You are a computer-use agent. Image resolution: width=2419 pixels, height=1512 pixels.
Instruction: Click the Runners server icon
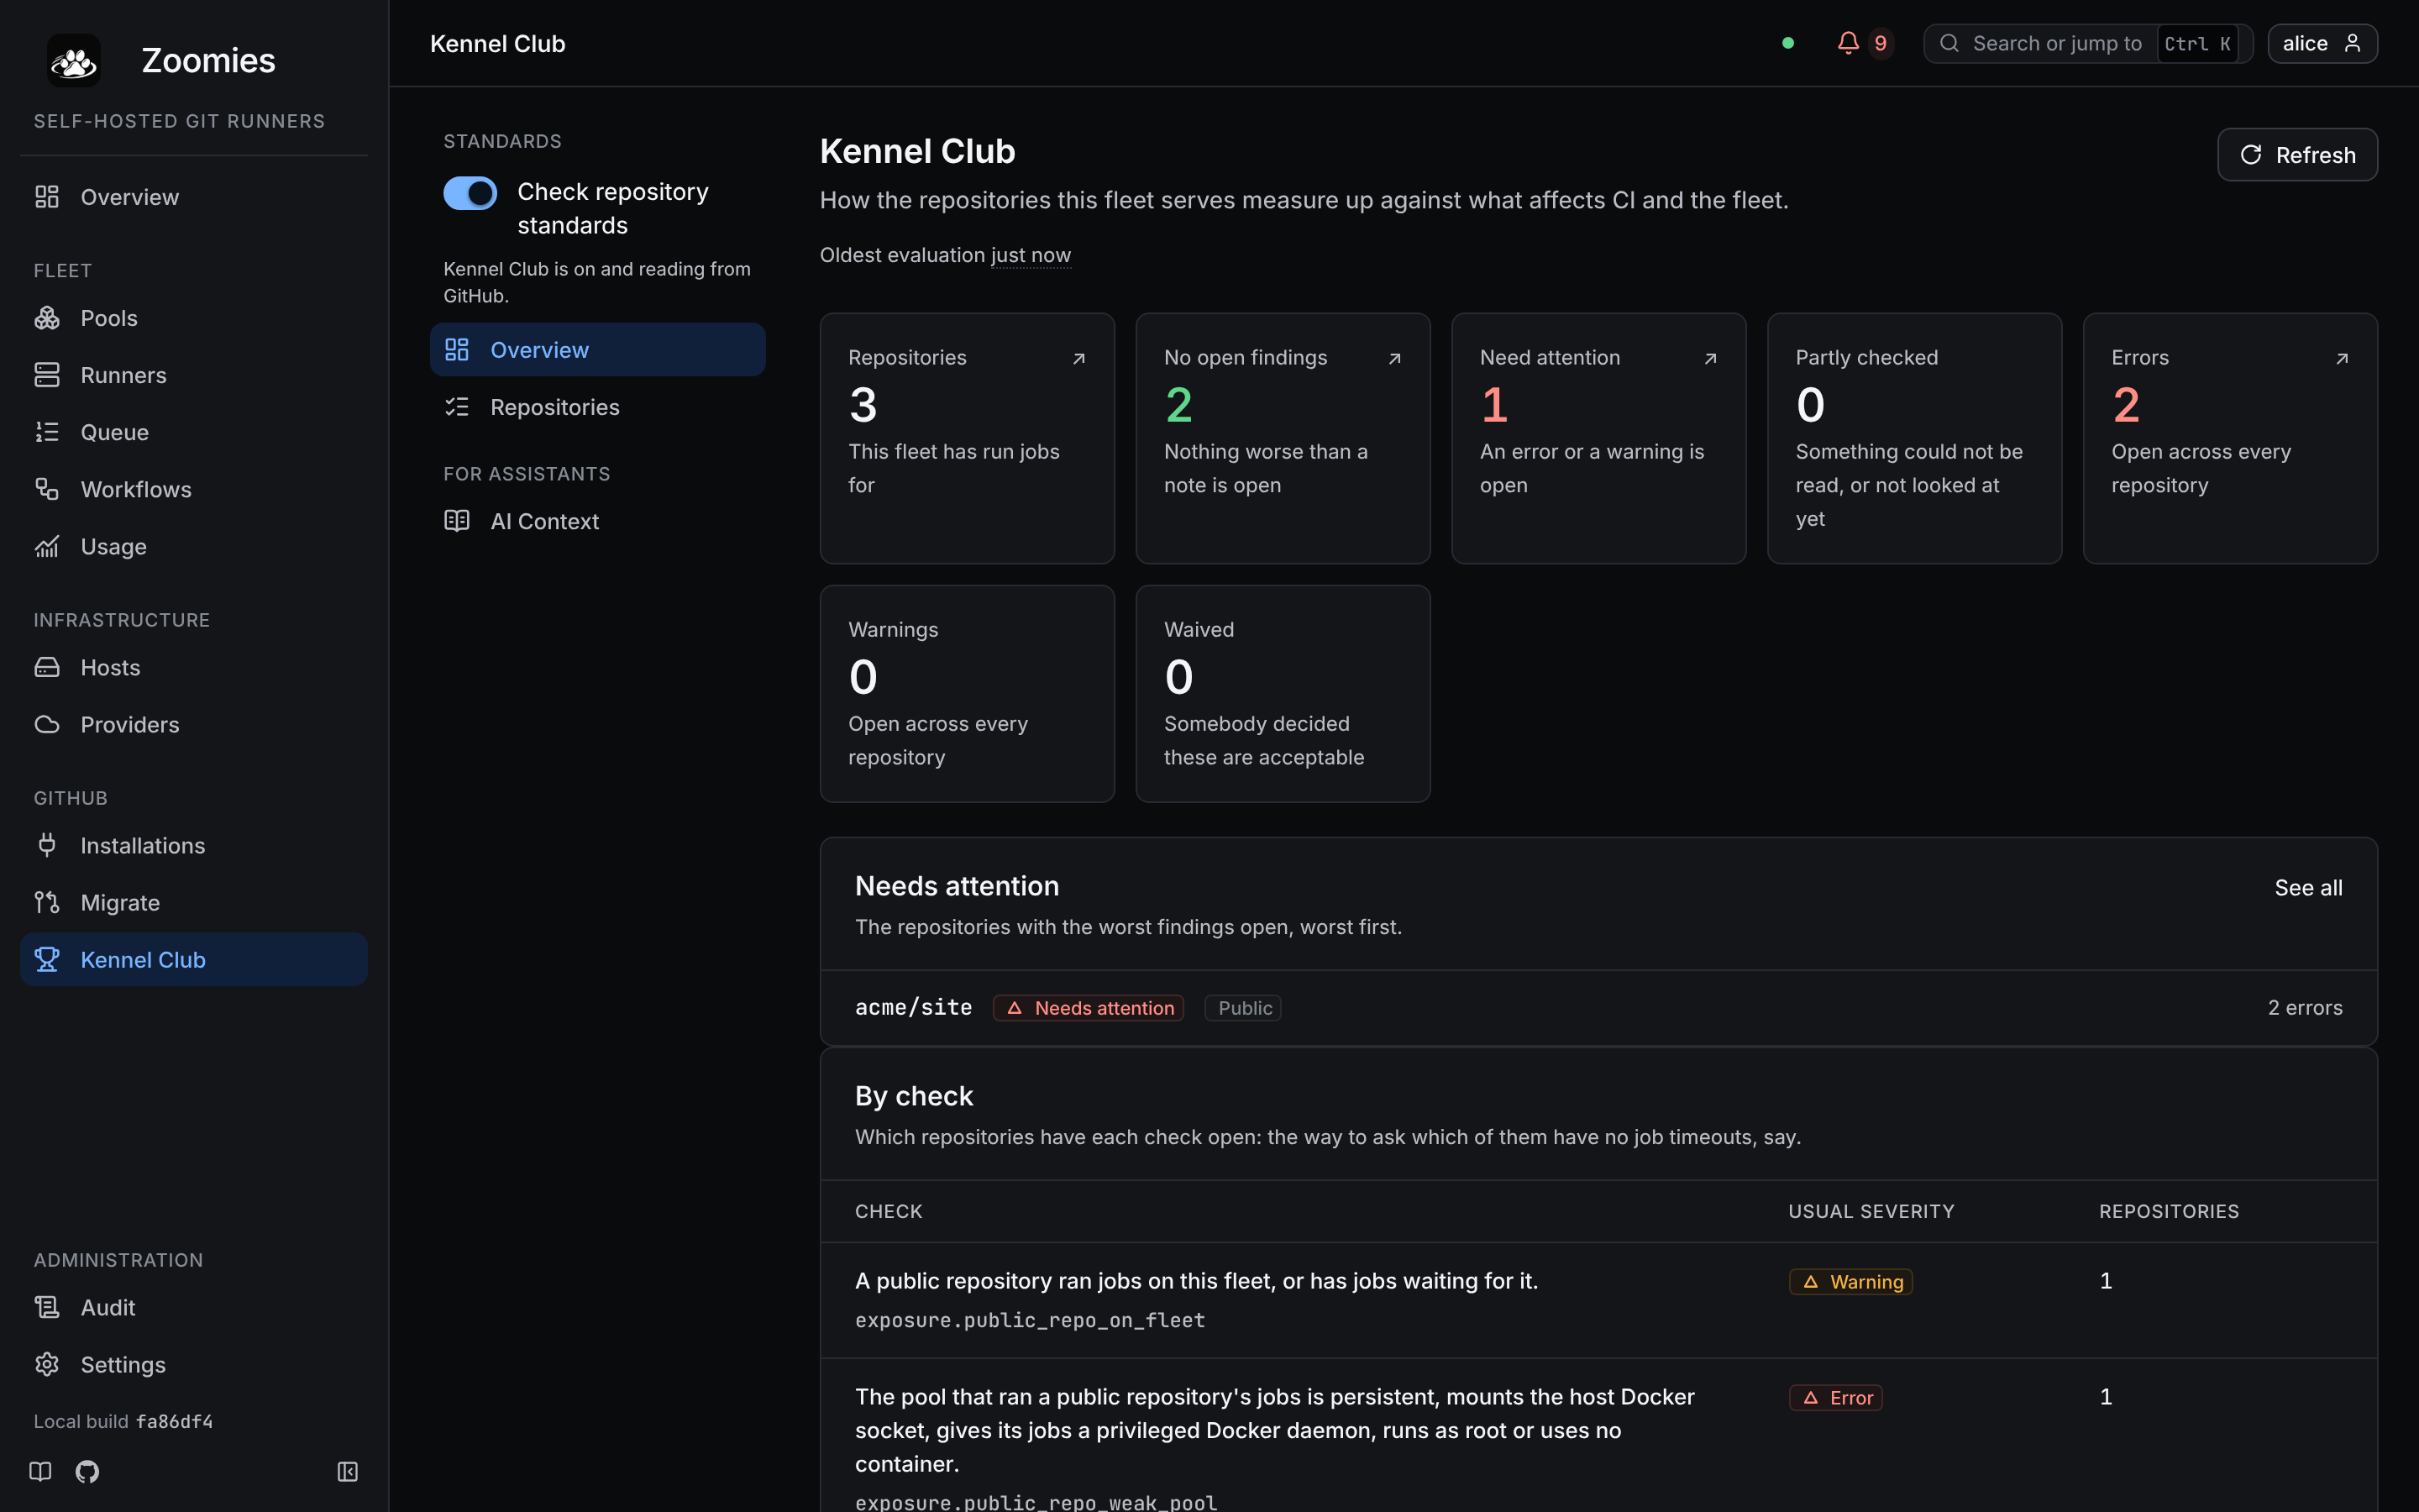pos(47,375)
